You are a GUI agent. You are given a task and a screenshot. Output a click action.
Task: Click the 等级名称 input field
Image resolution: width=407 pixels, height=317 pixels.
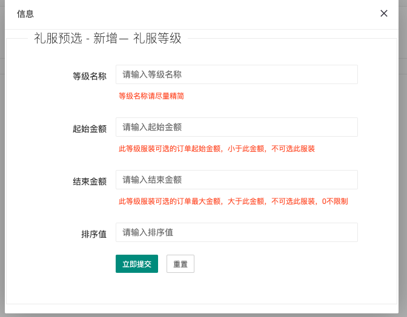pos(236,74)
